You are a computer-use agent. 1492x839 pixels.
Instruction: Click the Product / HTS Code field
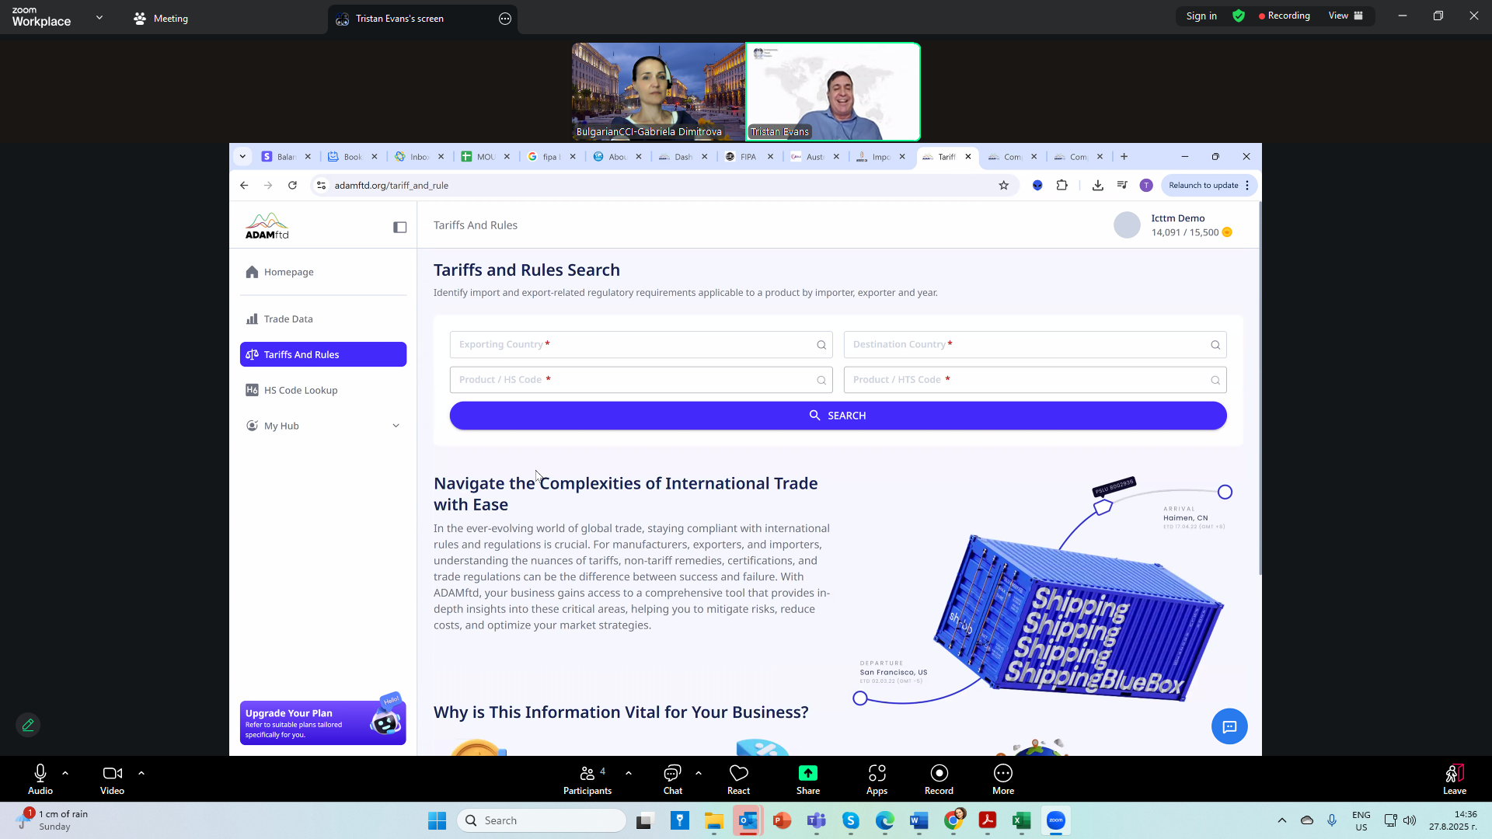pos(1035,380)
